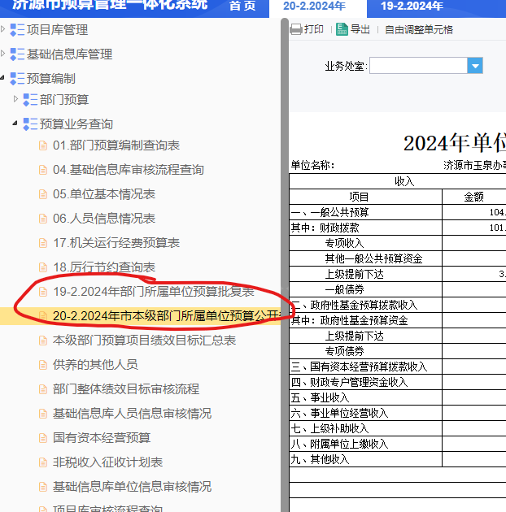Image resolution: width=506 pixels, height=512 pixels.
Task: Click the 一、一般公共预算 table cell
Action: tap(366, 212)
